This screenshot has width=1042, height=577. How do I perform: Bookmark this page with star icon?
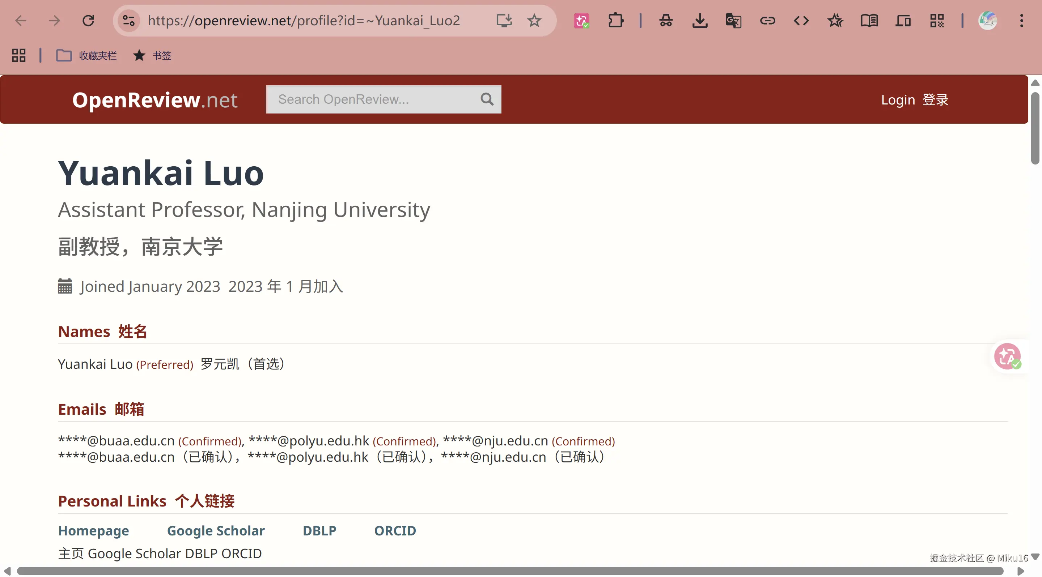534,20
